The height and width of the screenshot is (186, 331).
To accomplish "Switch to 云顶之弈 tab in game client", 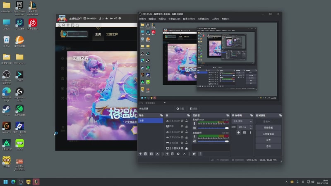I will coord(112,34).
